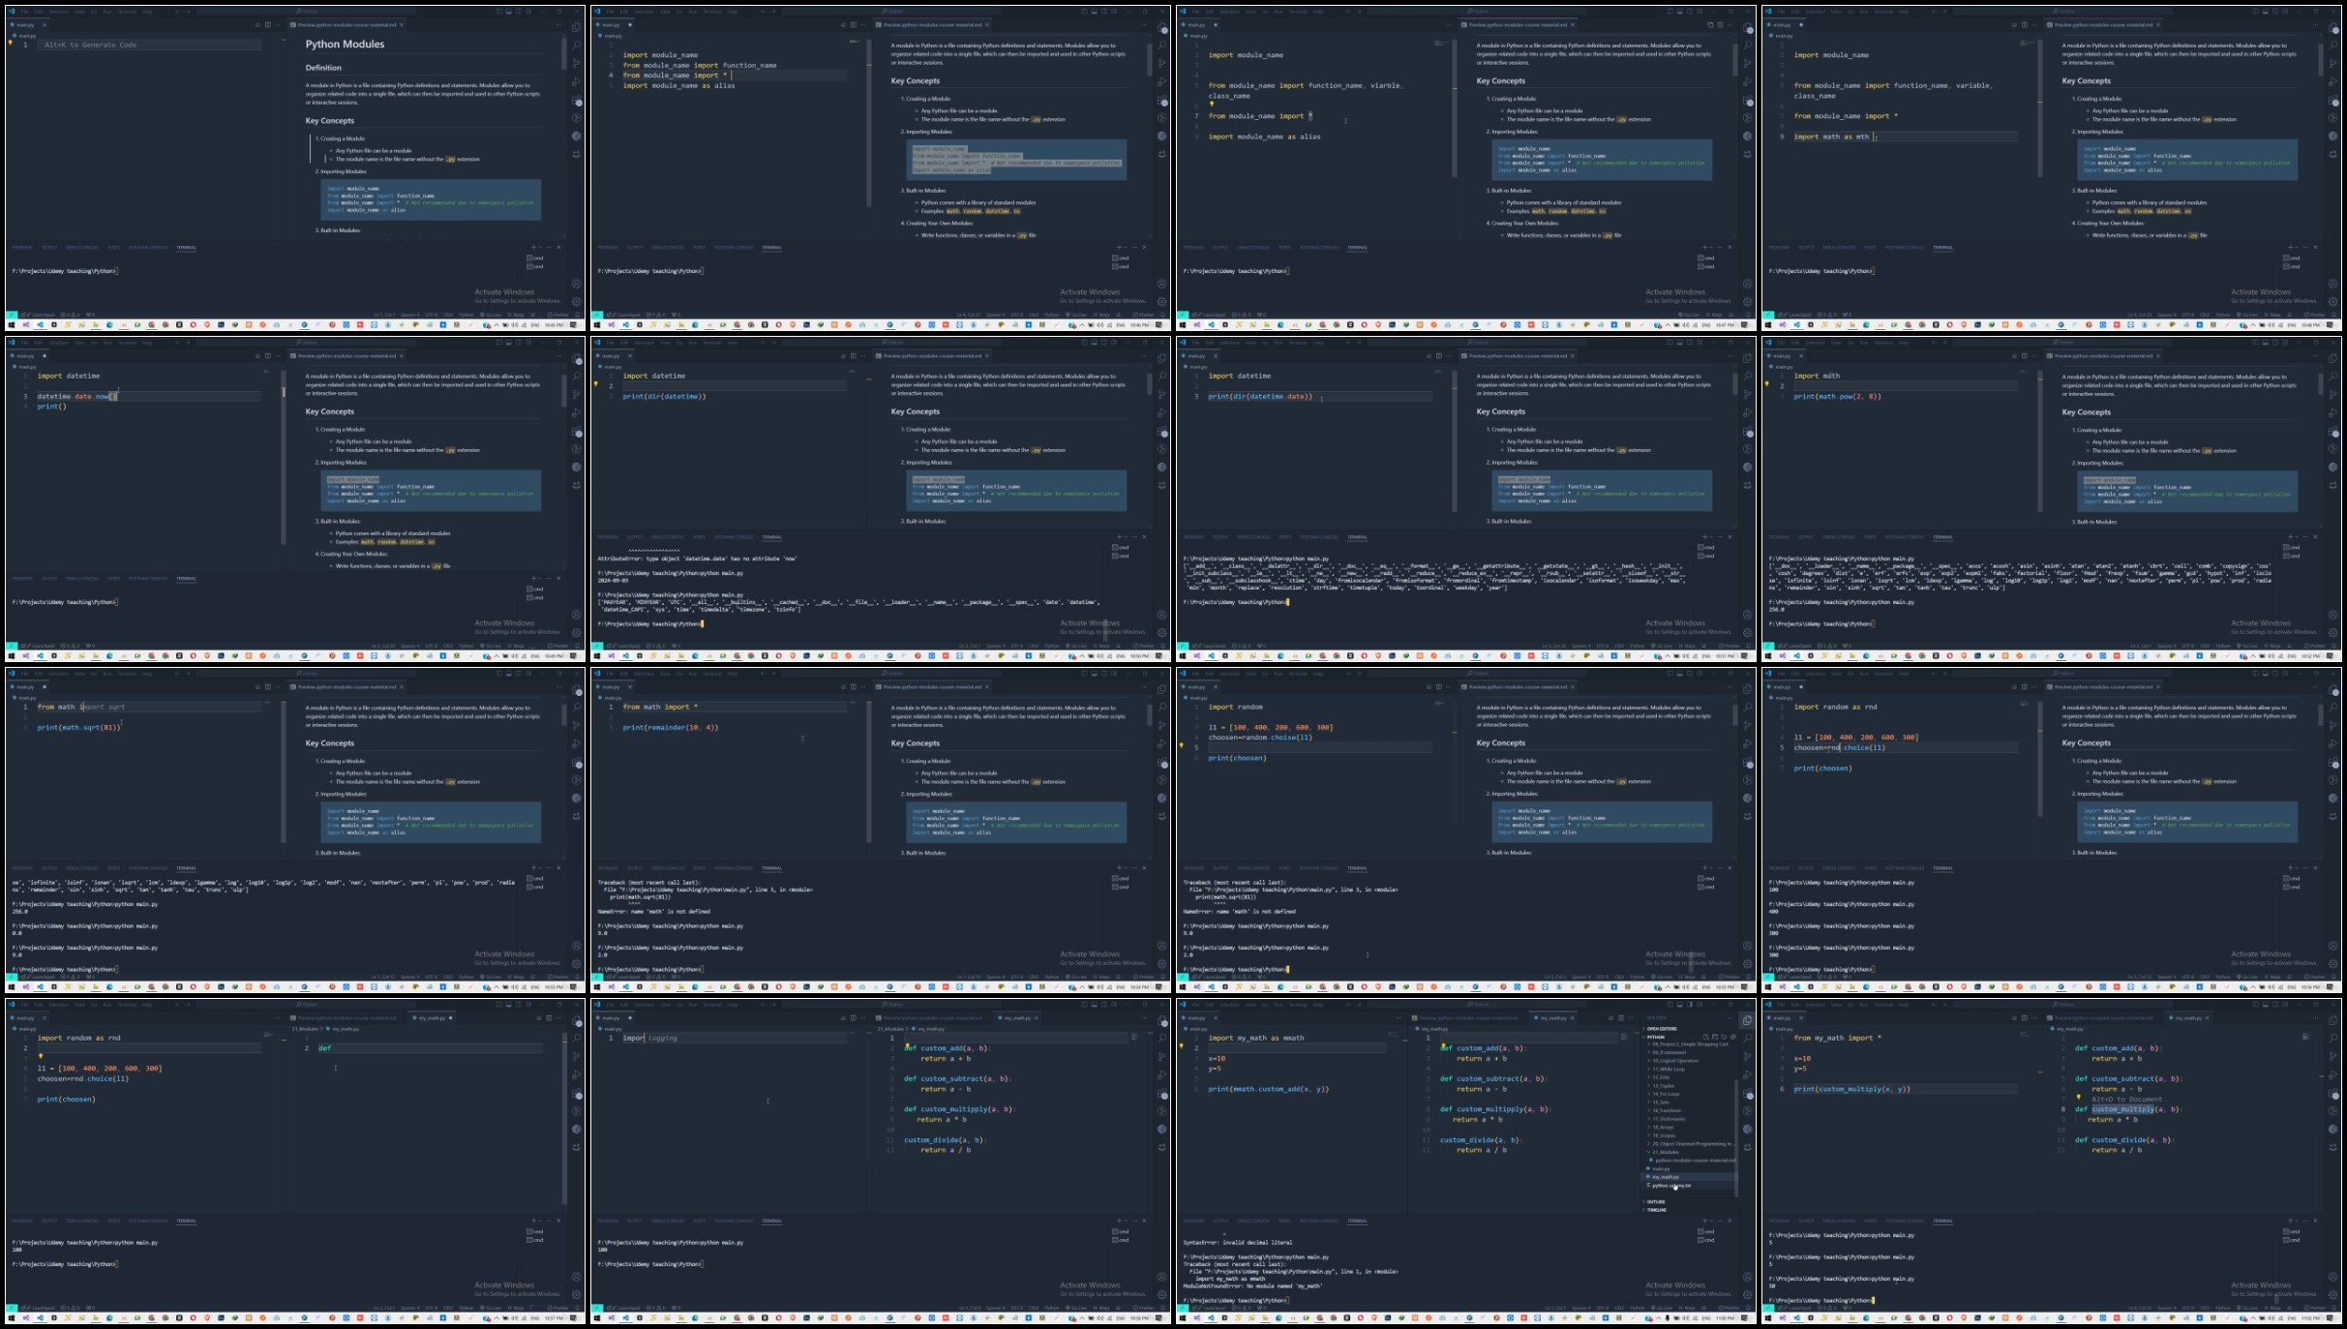
Task: Click Explorer activity icon in 'Python Modules' title frame
Action: tap(577, 27)
